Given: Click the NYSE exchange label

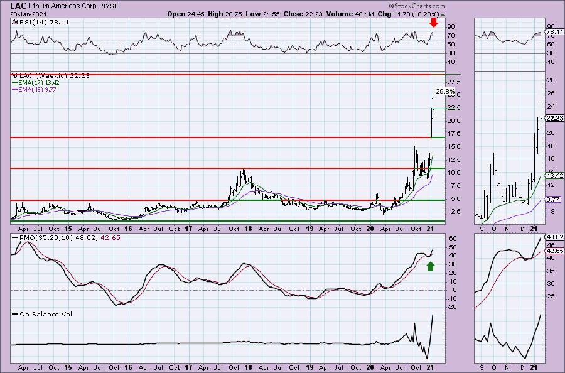Looking at the screenshot, I should 110,6.
